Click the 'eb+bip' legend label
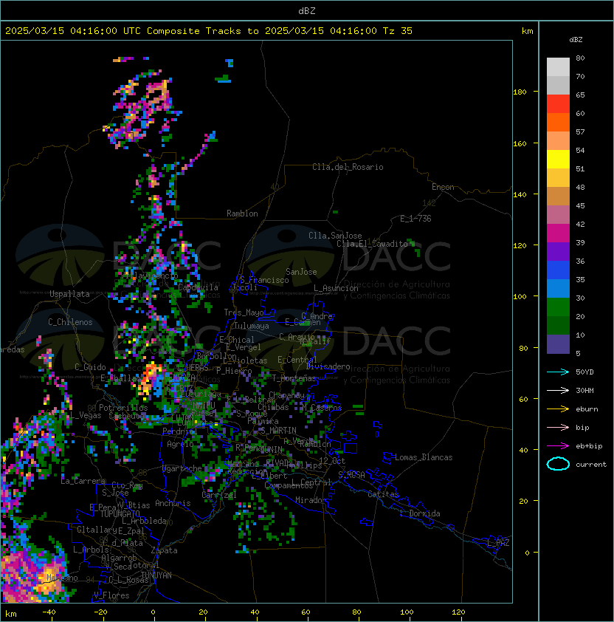614x622 pixels. [589, 446]
